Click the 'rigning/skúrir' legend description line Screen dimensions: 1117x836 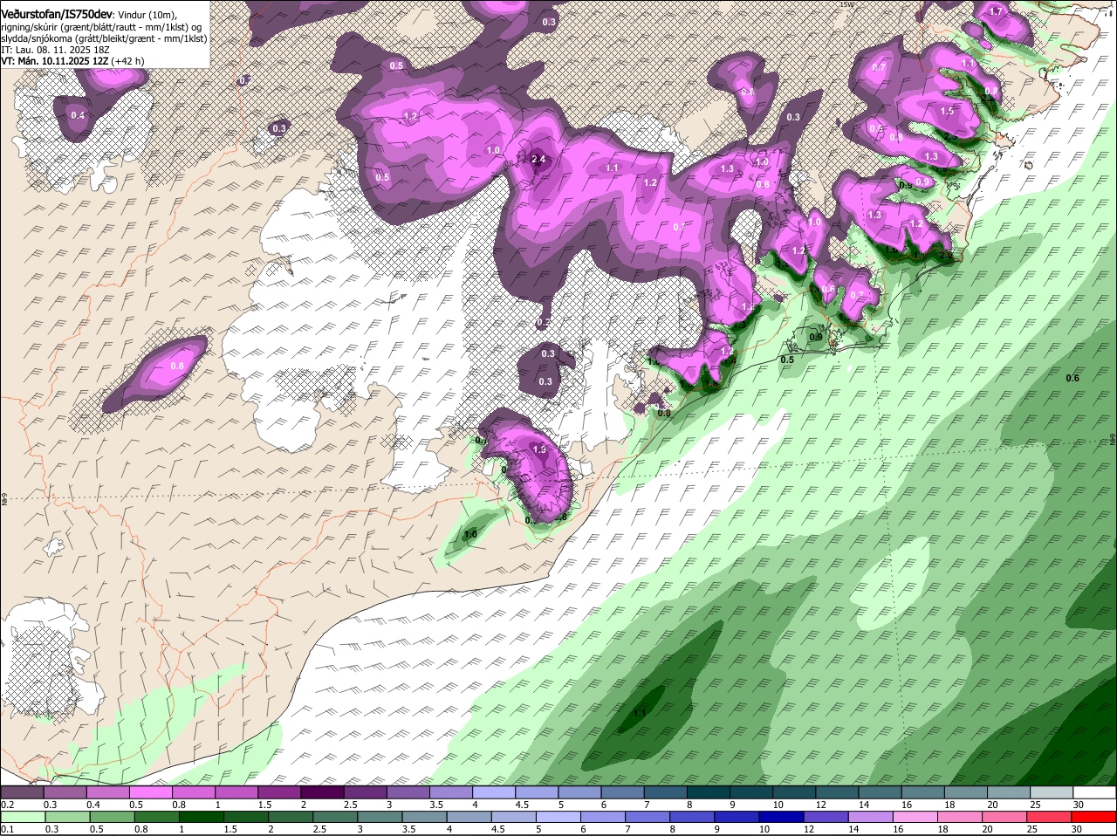(103, 27)
